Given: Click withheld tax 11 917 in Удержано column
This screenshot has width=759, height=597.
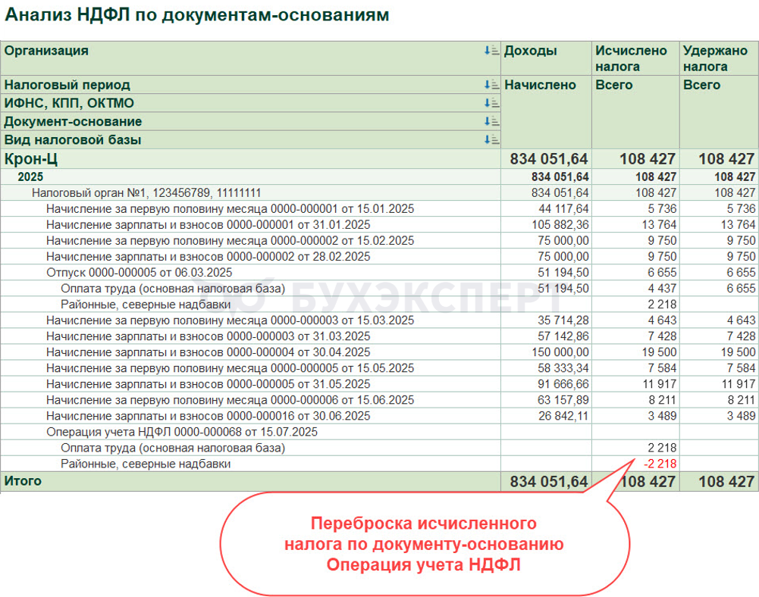Looking at the screenshot, I should coord(739,384).
